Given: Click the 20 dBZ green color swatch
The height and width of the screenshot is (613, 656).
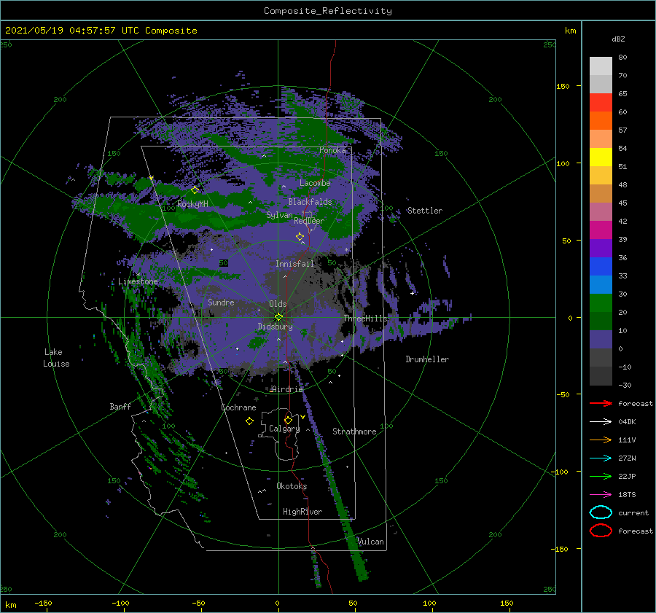Looking at the screenshot, I should point(601,321).
